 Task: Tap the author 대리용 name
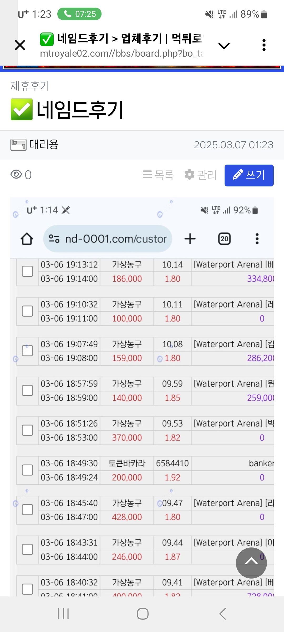44,144
